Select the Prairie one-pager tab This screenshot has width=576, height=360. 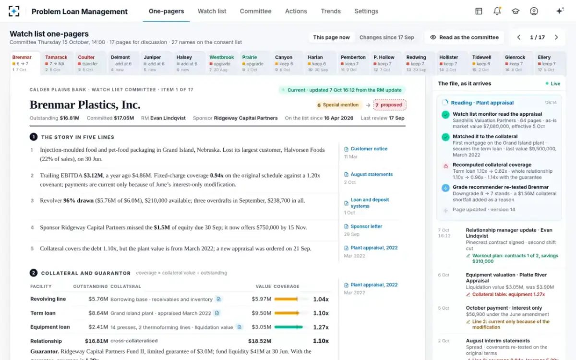tap(255, 63)
